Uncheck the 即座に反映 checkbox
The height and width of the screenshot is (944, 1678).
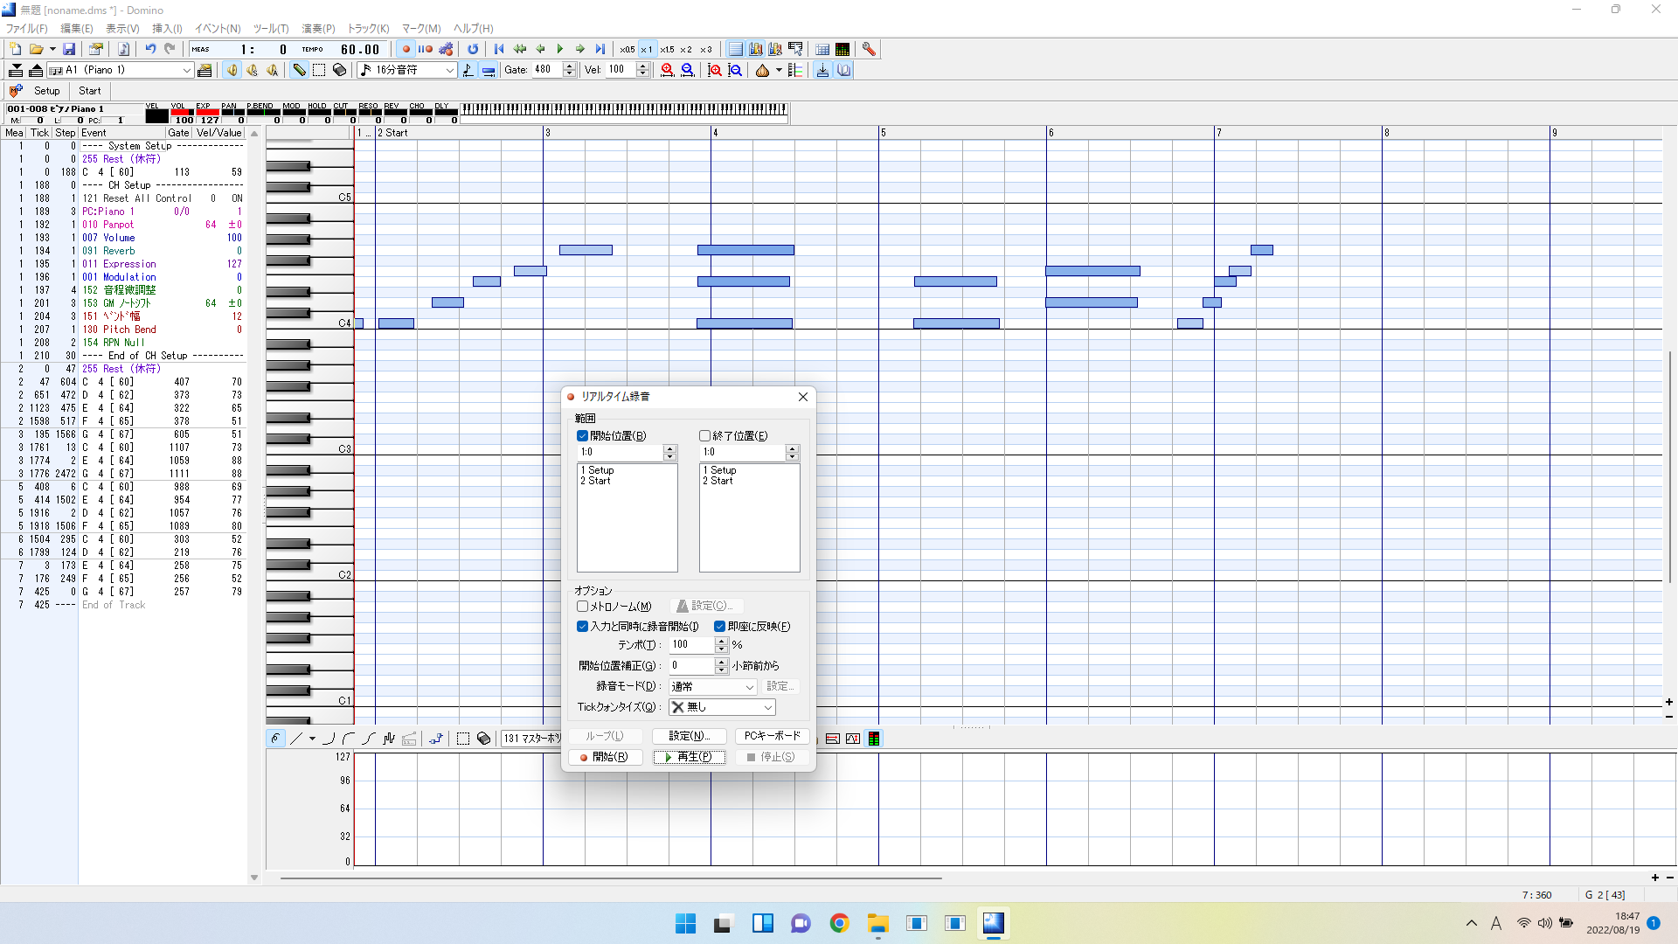pos(719,627)
